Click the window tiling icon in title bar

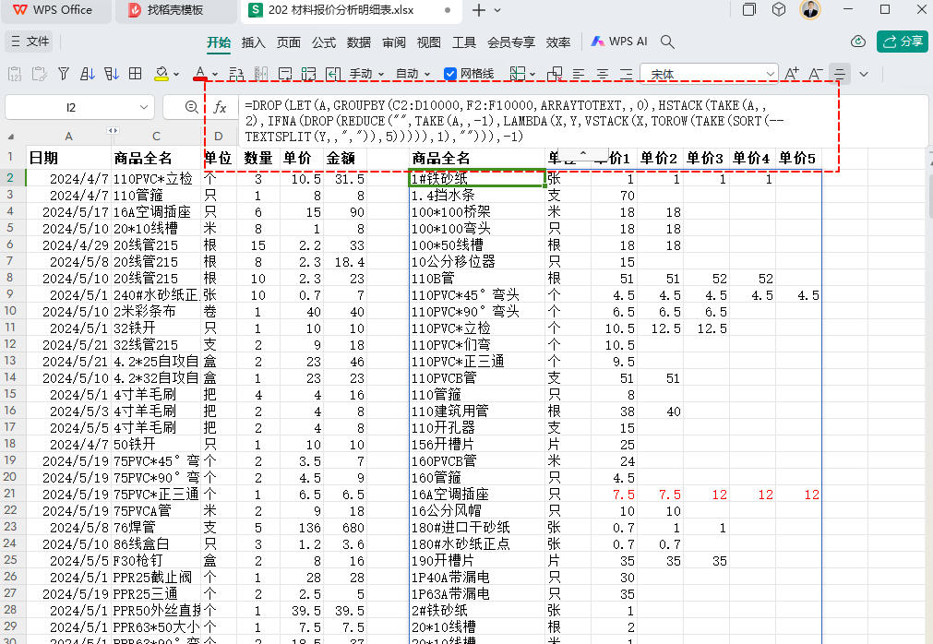[x=749, y=9]
